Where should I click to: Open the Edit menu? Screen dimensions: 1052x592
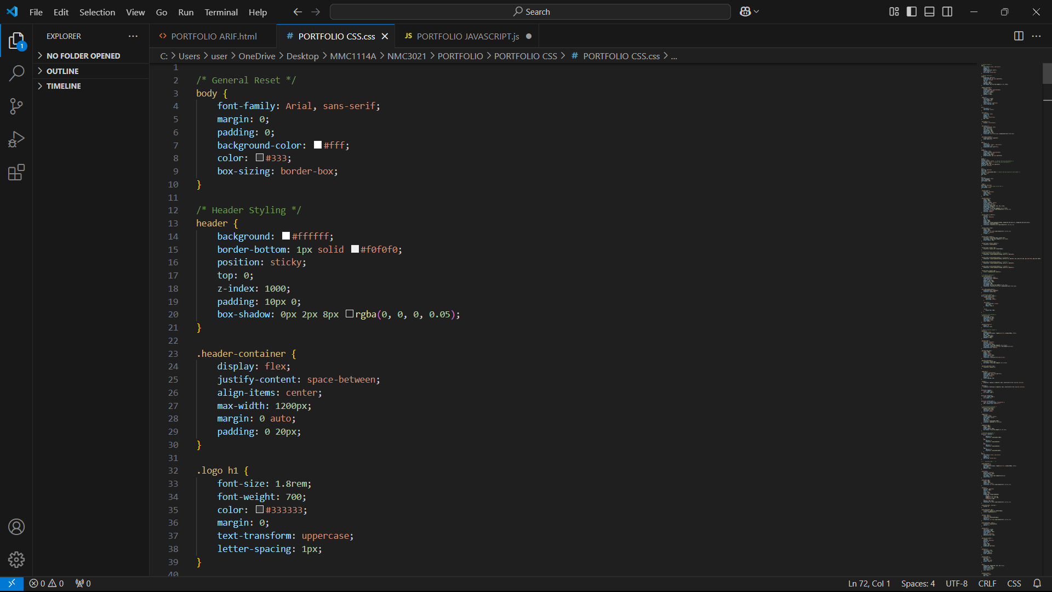[x=61, y=12]
